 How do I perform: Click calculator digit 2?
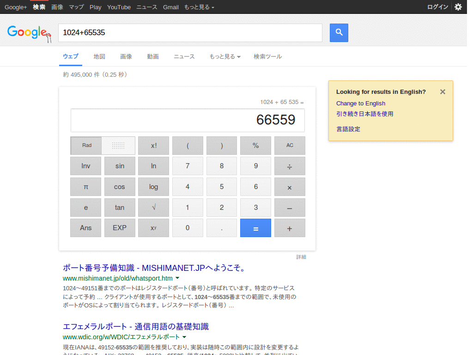tap(222, 208)
